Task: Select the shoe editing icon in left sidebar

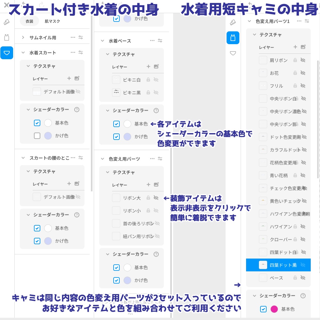Action: pos(7,22)
